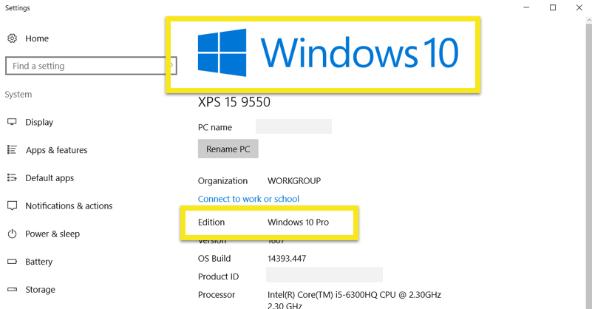The image size is (592, 309).
Task: Select the WORKGROUP organization value
Action: [x=294, y=181]
